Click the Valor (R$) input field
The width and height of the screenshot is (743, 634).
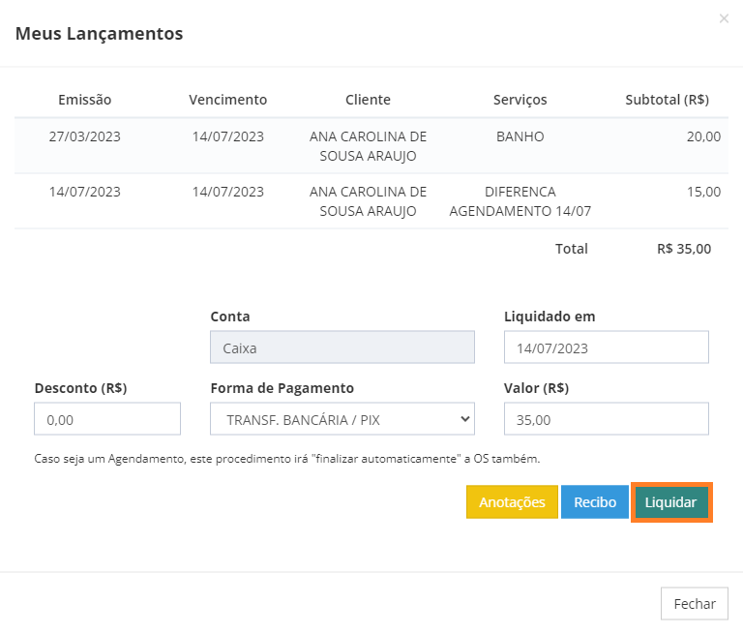606,419
